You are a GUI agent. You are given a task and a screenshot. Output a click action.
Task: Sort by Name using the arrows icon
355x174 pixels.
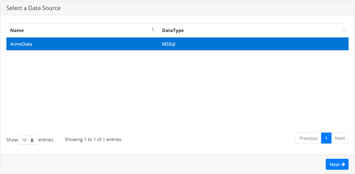(154, 30)
